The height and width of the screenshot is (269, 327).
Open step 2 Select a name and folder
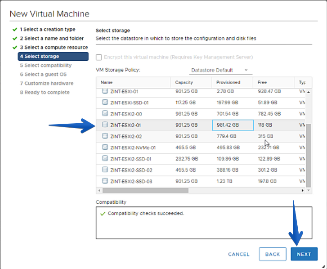52,38
